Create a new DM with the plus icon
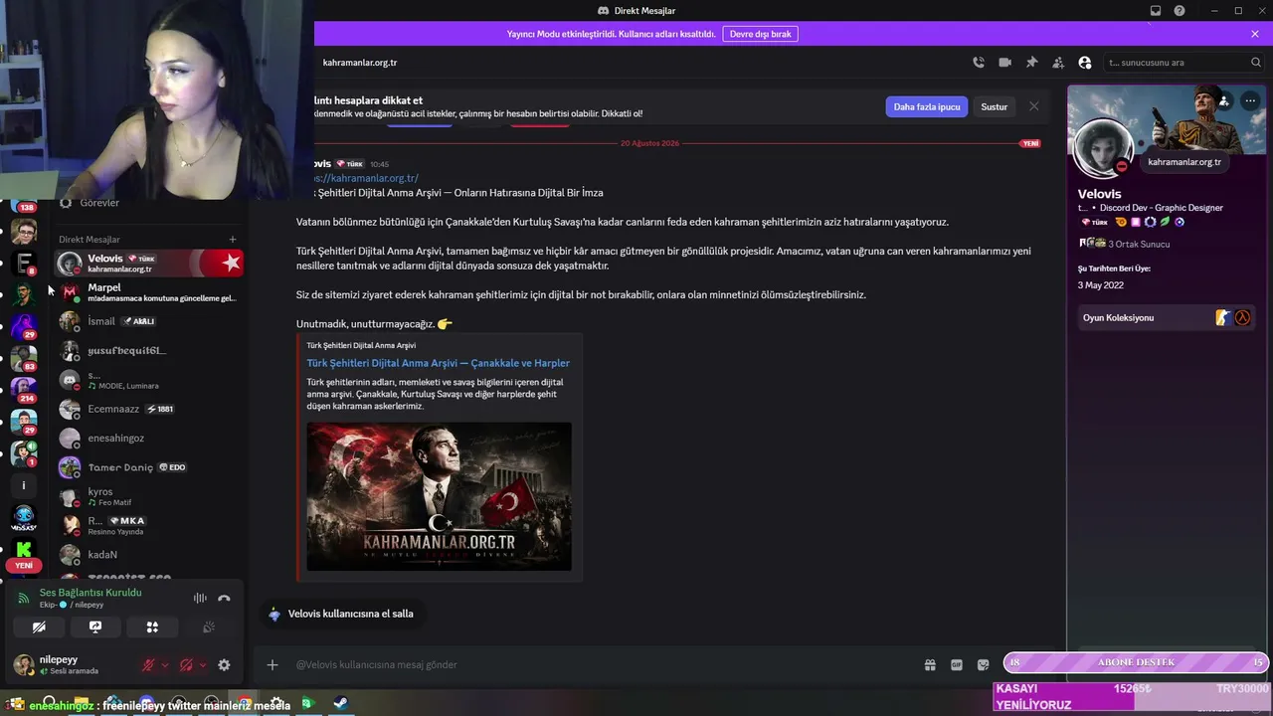The width and height of the screenshot is (1273, 716). (233, 239)
